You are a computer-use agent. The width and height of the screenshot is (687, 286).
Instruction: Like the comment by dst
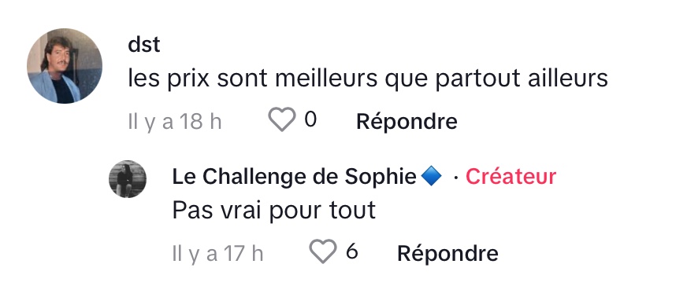coord(282,120)
